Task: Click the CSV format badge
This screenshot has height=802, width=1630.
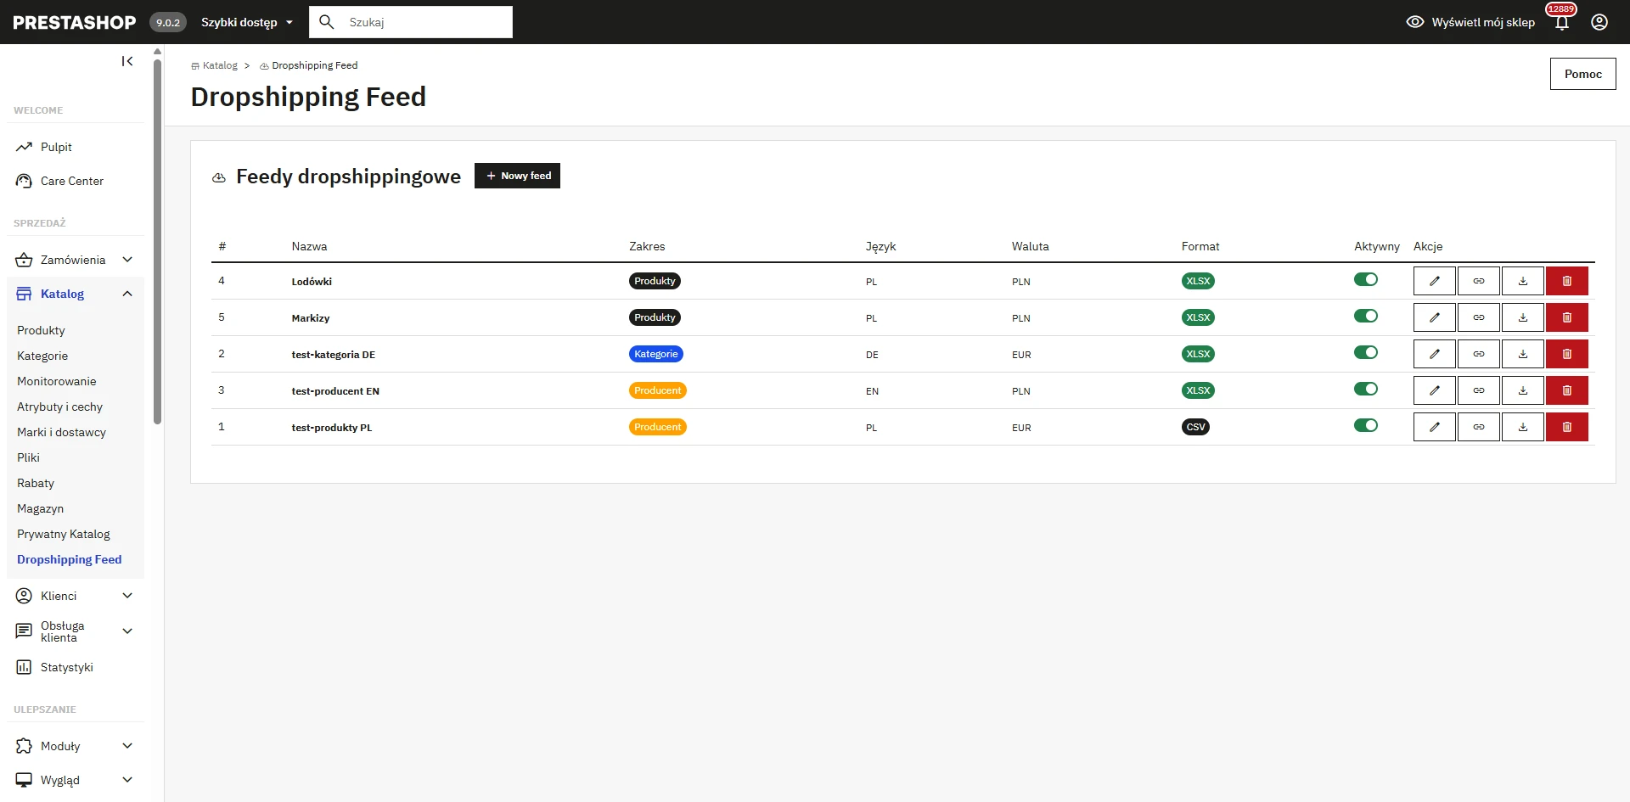Action: pos(1195,427)
